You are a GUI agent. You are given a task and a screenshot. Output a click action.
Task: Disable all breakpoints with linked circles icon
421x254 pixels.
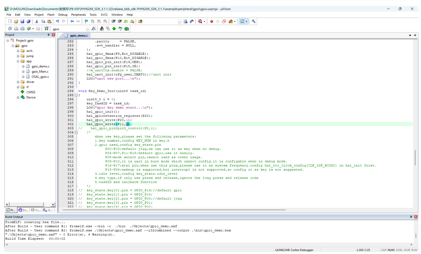click(x=224, y=21)
